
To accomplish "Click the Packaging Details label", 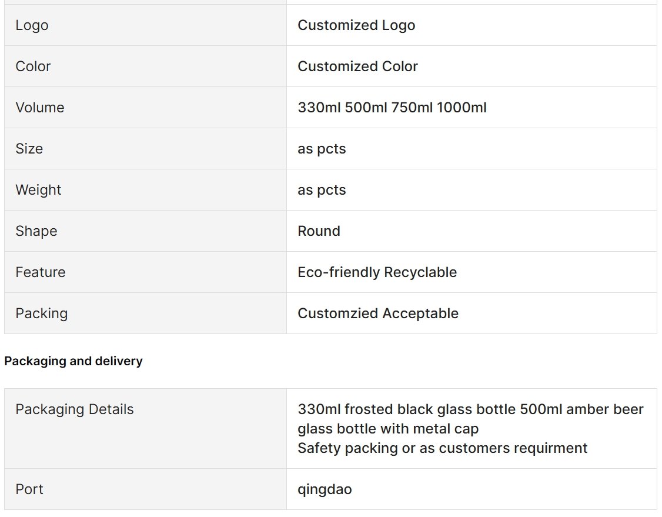I will 74,409.
